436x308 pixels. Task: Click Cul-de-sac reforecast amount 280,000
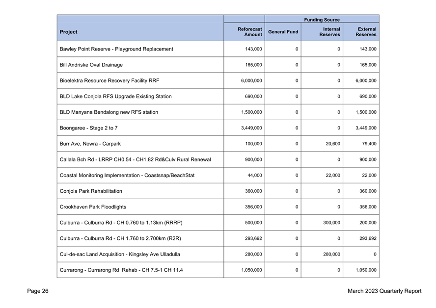coord(253,255)
